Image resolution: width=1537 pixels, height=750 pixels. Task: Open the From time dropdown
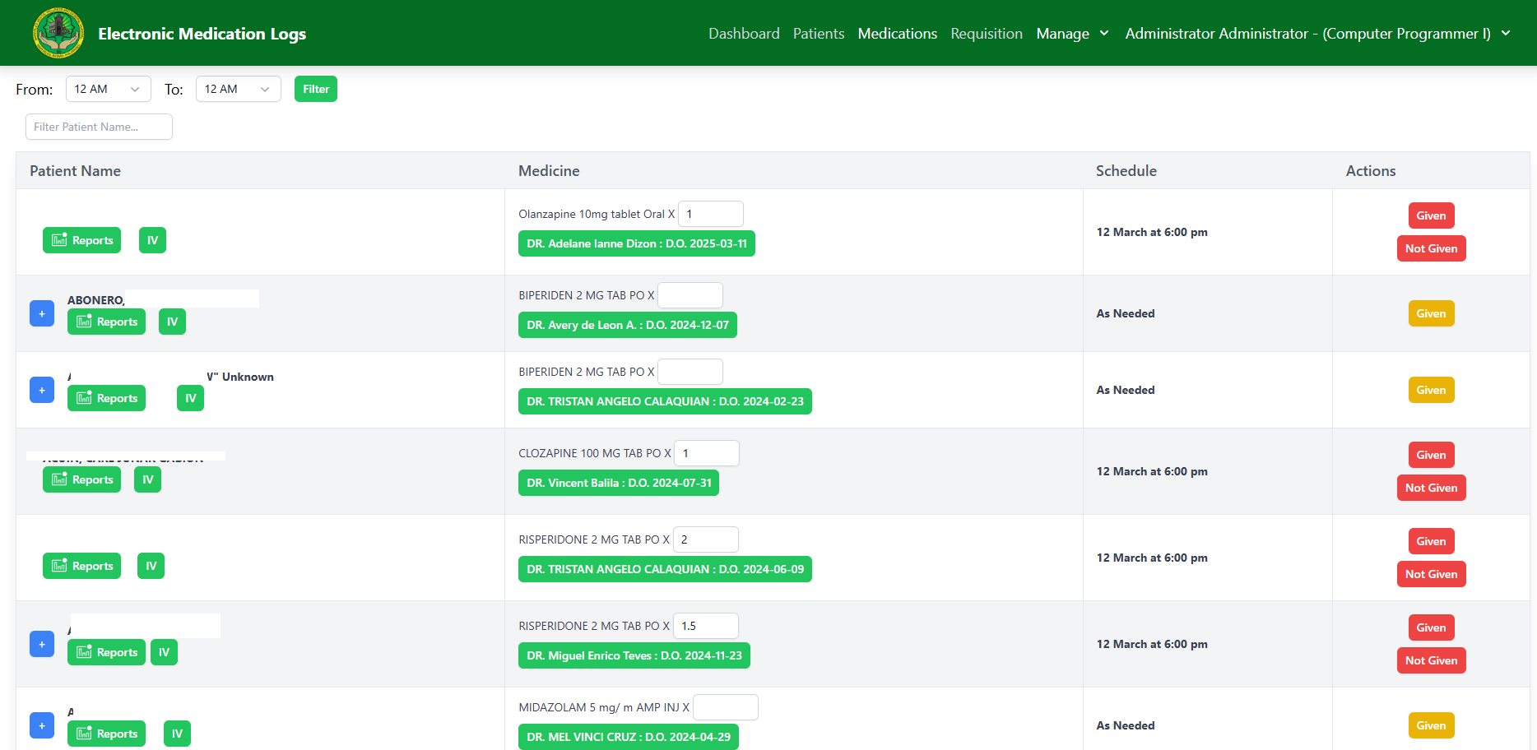click(108, 89)
